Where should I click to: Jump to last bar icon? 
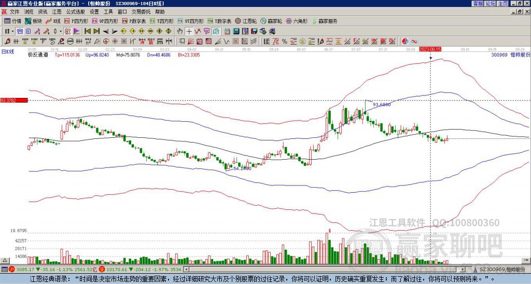[96, 31]
